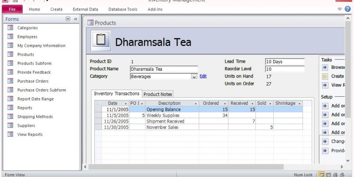Open the Date column filter dropdown
Image resolution: width=354 pixels, height=177 pixels.
[126, 104]
